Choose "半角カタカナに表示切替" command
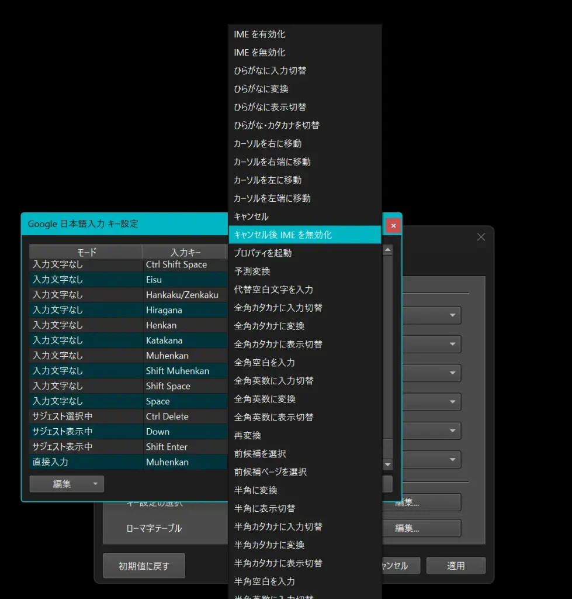The width and height of the screenshot is (572, 599). [305, 563]
